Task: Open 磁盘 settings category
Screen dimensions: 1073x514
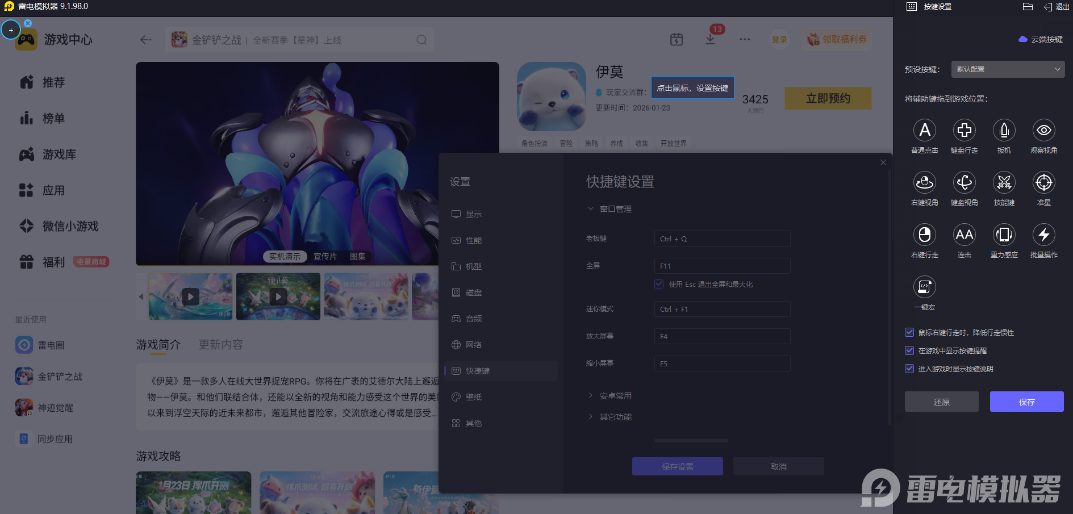Action: point(501,292)
